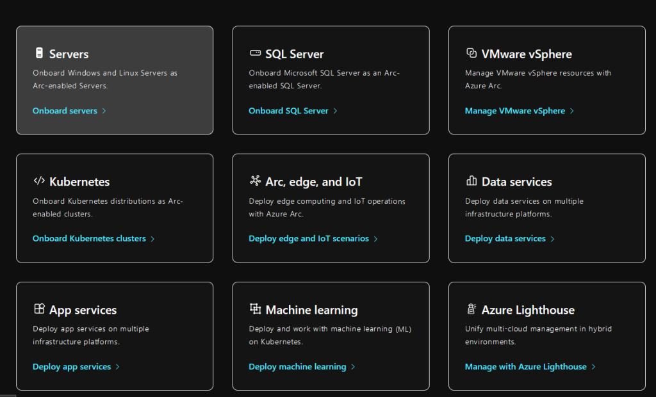Select the SQL Server card heading
656x397 pixels.
295,54
